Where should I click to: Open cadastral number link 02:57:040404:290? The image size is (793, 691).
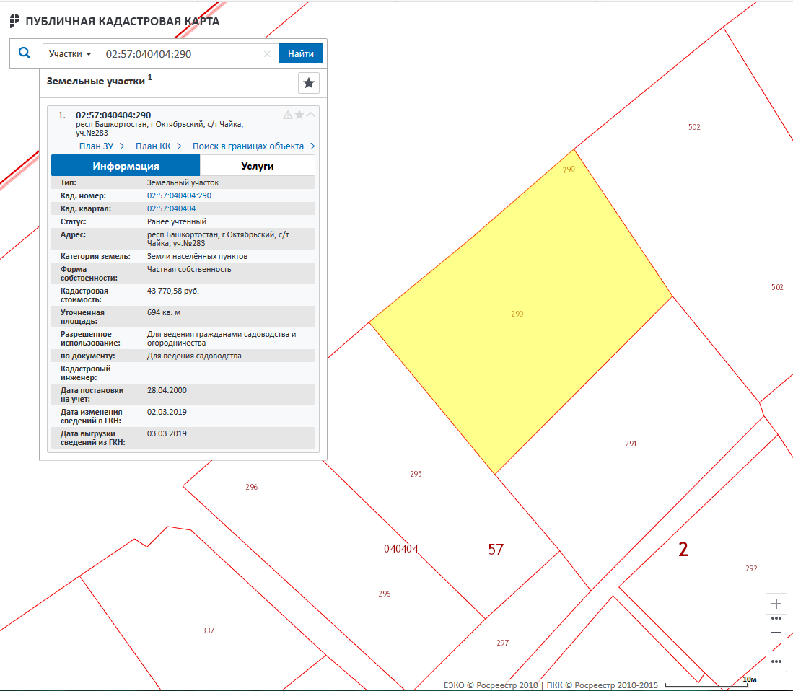tap(179, 195)
